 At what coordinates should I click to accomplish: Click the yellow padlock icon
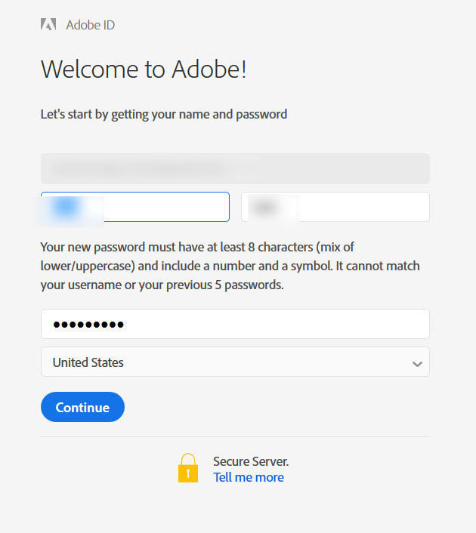[188, 468]
